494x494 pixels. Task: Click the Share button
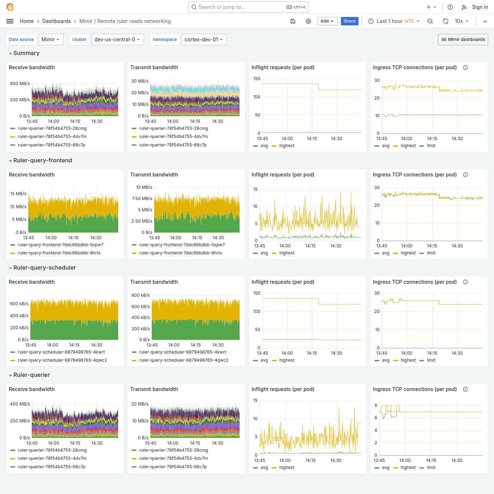pyautogui.click(x=349, y=21)
